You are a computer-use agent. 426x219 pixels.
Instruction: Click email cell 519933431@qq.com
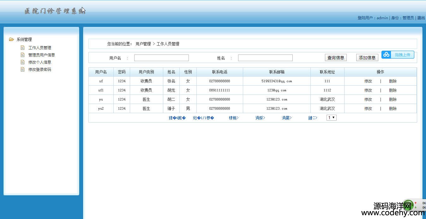tap(277, 81)
